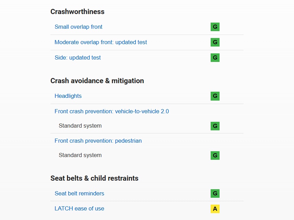Open the Small overlap front link
Viewport: 294px width, 220px height.
coord(78,27)
